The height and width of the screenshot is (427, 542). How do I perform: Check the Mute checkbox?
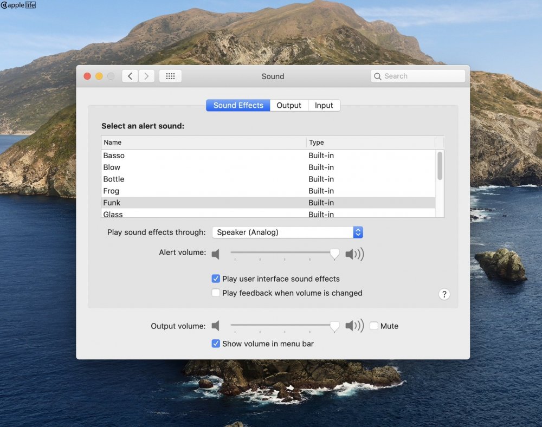point(373,326)
